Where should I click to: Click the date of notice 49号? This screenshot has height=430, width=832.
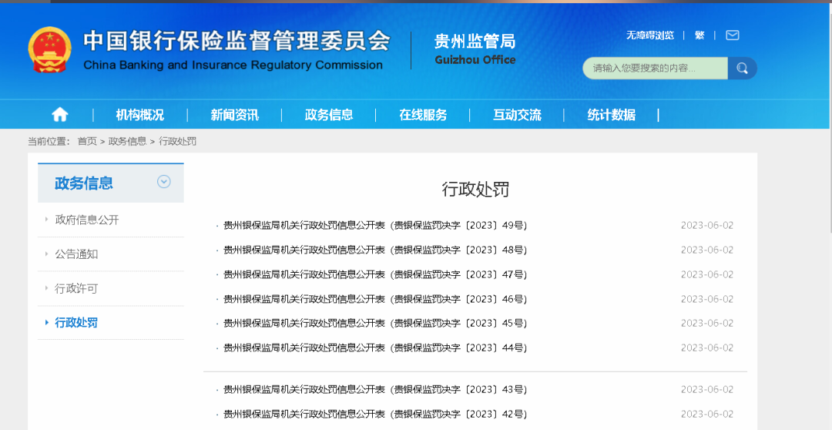tap(706, 225)
